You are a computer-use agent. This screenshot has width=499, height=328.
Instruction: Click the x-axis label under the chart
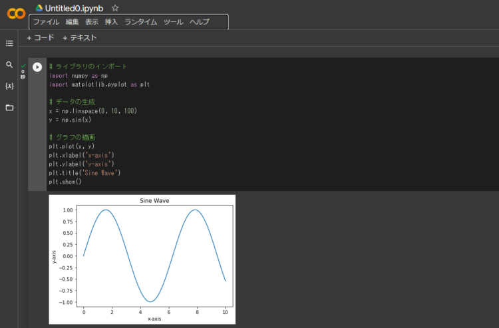(x=154, y=319)
